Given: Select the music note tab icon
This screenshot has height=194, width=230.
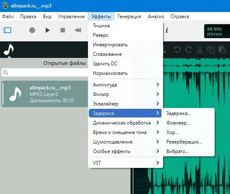Looking at the screenshot, I should pyautogui.click(x=9, y=50).
